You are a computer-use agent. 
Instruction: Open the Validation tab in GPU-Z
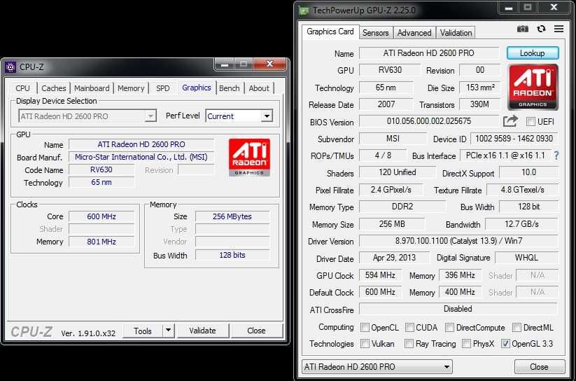456,33
